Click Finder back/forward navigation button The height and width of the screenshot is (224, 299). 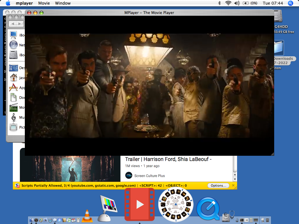click(x=16, y=24)
